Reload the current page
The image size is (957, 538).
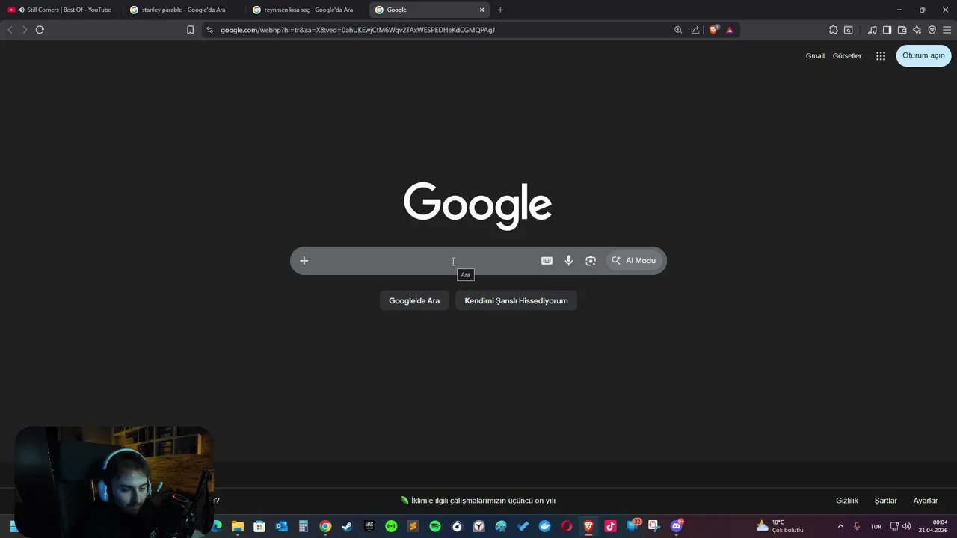[x=40, y=30]
